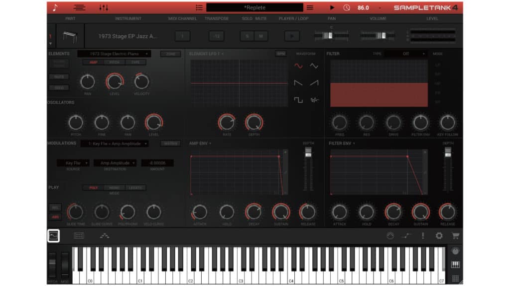Open the settings gear
Viewport: 510px width, 286px height.
click(x=439, y=235)
